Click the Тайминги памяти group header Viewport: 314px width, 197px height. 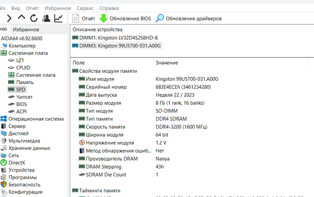tap(100, 191)
